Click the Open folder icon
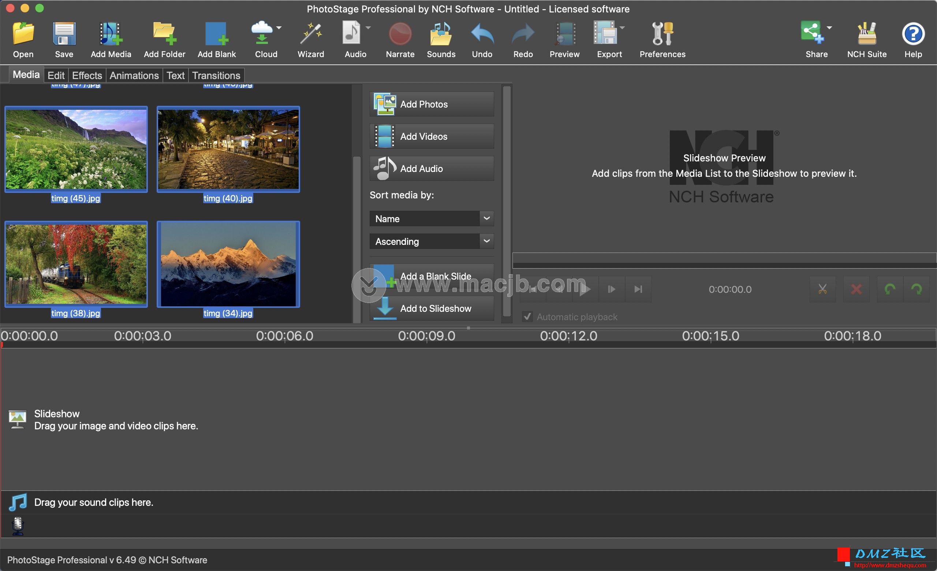The width and height of the screenshot is (937, 571). 23,33
